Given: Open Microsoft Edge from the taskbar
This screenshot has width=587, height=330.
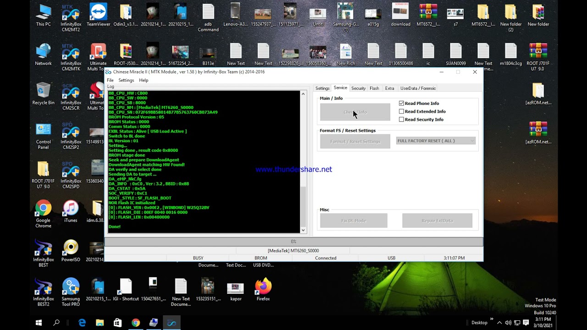Looking at the screenshot, I should point(82,323).
